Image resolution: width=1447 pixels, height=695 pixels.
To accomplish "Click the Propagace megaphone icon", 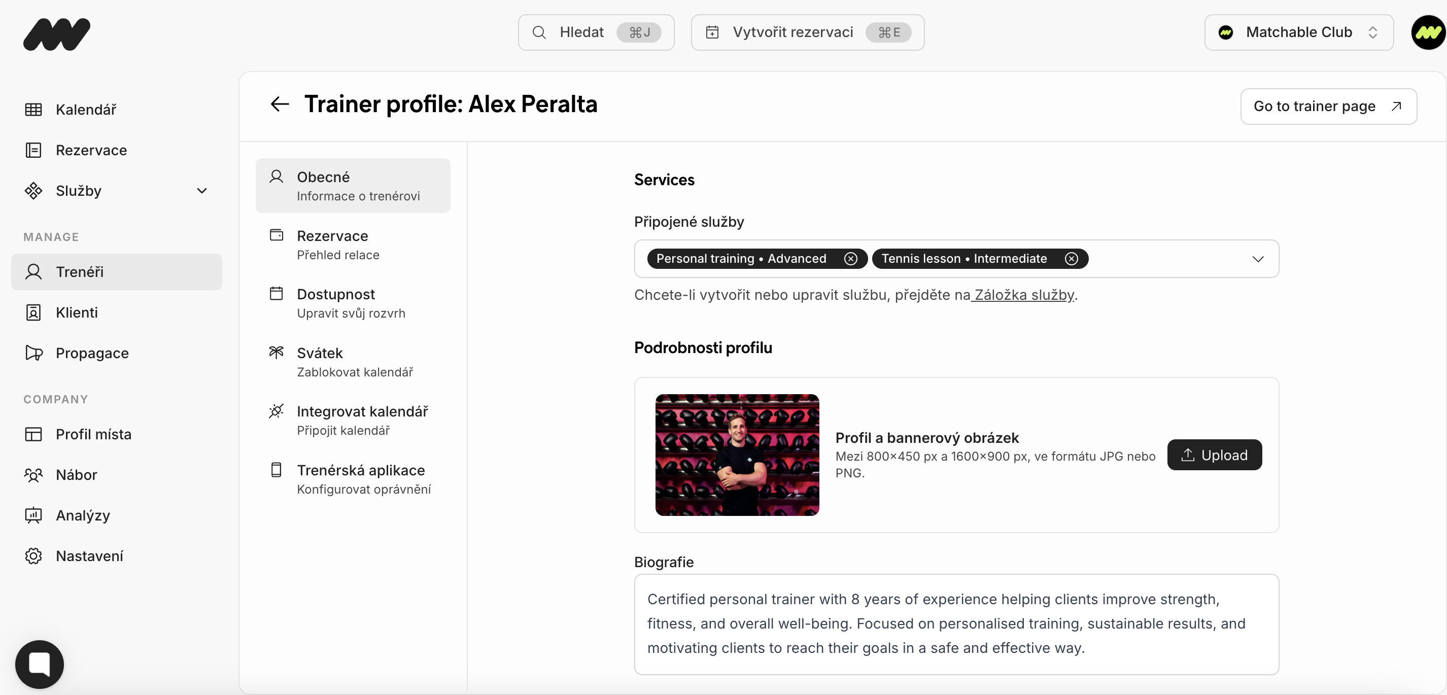I will click(x=33, y=353).
